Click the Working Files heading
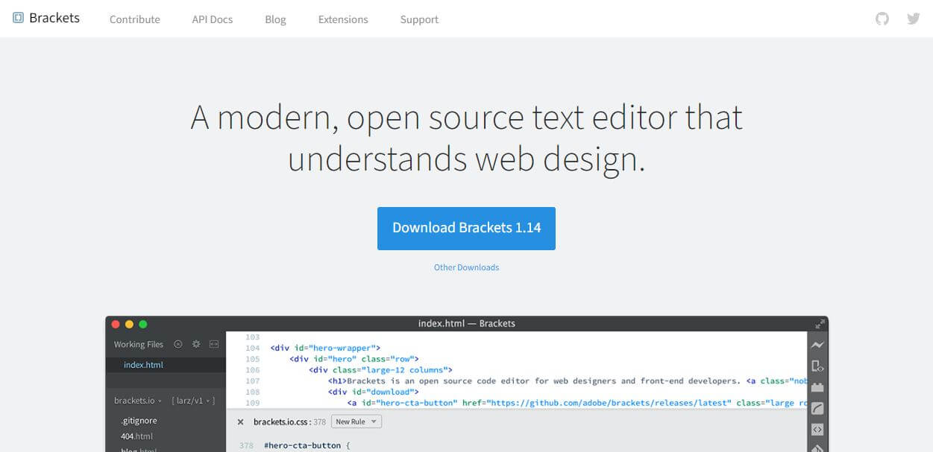The image size is (933, 452). tap(138, 344)
